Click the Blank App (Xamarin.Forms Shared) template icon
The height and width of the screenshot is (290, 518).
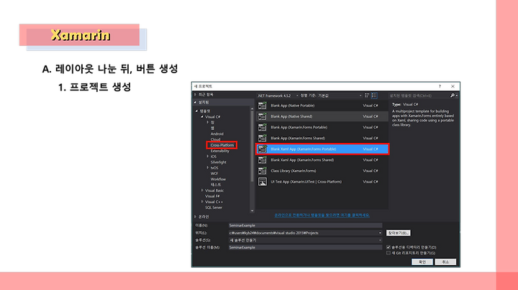263,139
